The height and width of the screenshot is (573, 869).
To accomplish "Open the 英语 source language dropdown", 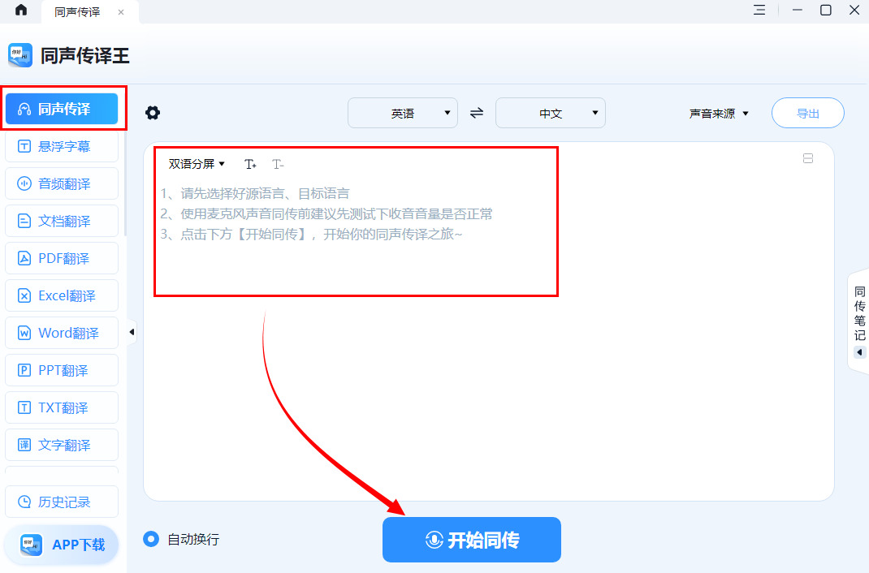I will pyautogui.click(x=402, y=113).
